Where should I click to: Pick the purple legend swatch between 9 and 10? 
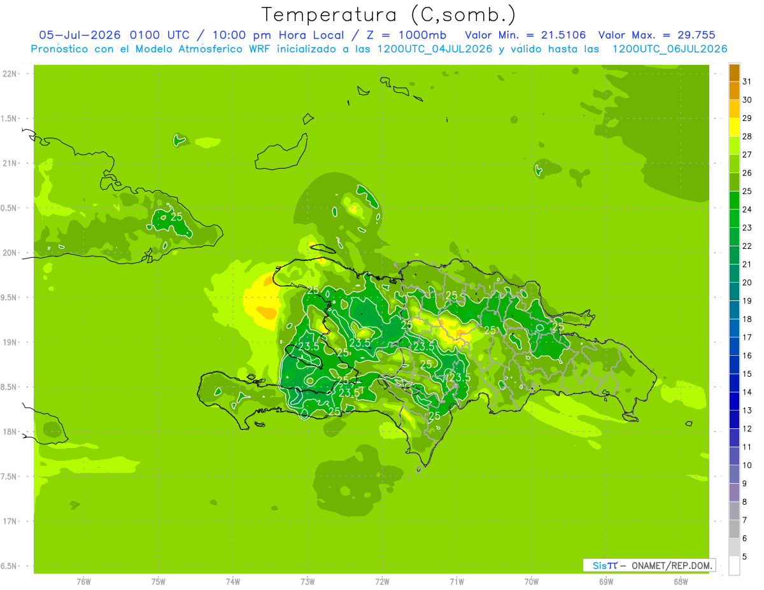click(x=734, y=475)
